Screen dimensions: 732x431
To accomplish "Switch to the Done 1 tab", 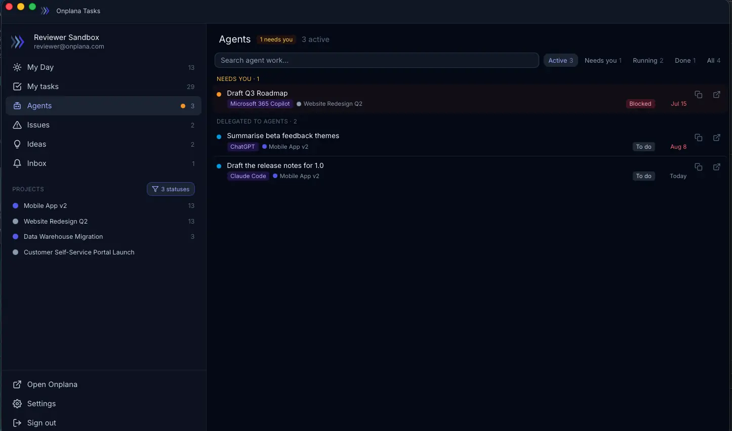I will [x=685, y=60].
